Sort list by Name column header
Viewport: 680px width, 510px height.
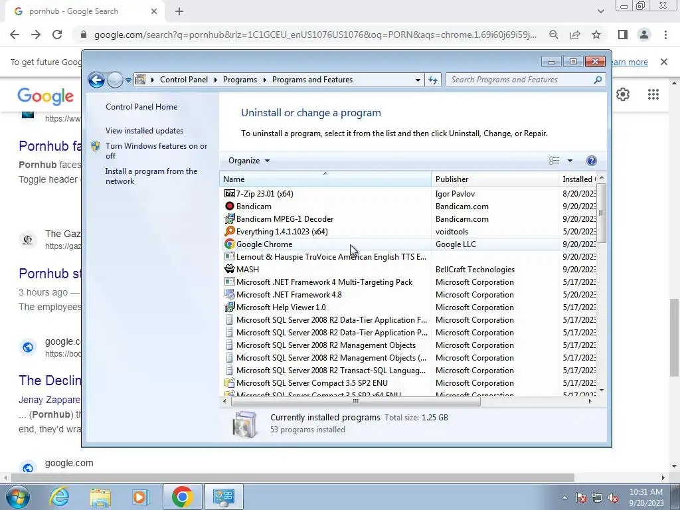pyautogui.click(x=325, y=179)
